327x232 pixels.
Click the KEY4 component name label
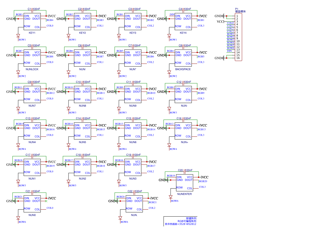[x=183, y=33]
